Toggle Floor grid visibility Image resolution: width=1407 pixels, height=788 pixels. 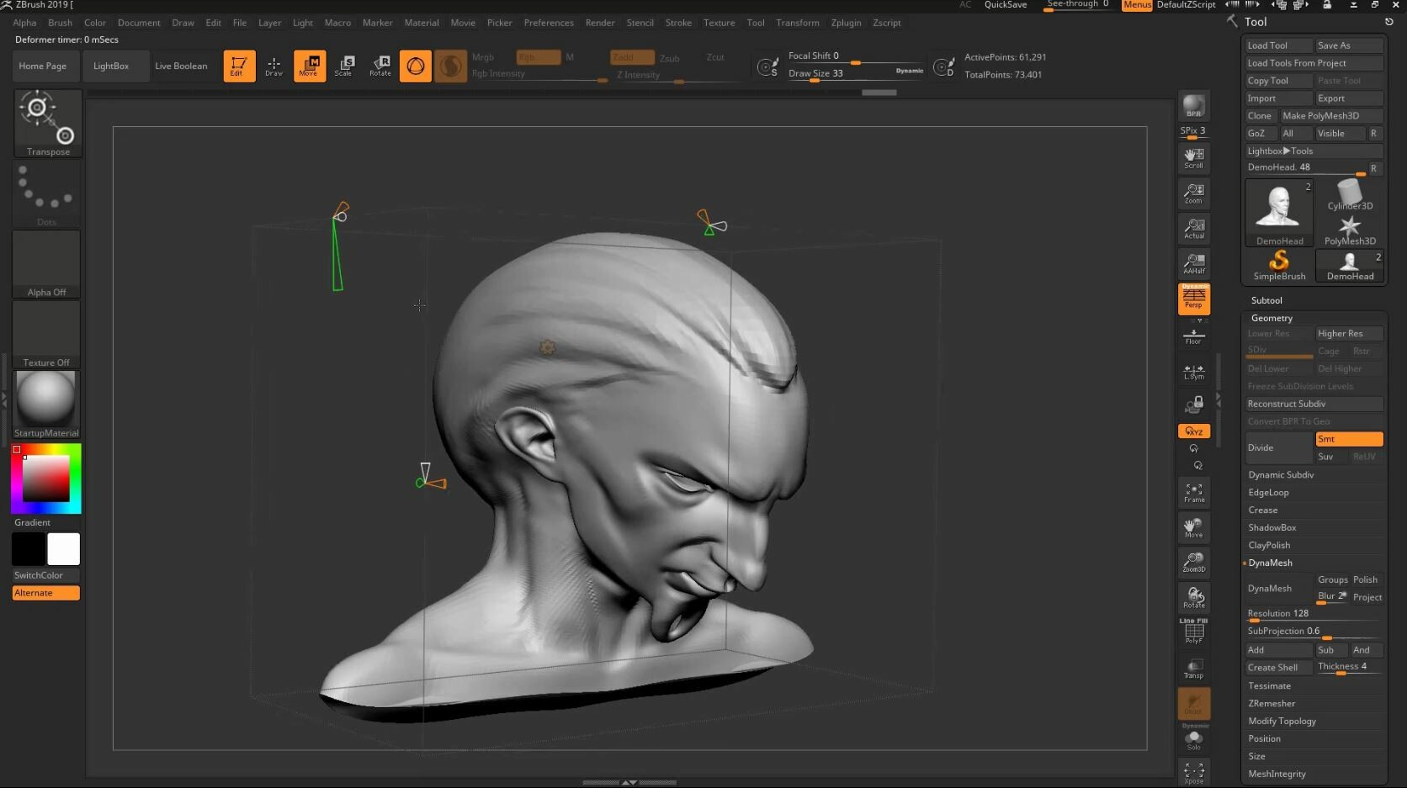click(x=1193, y=335)
